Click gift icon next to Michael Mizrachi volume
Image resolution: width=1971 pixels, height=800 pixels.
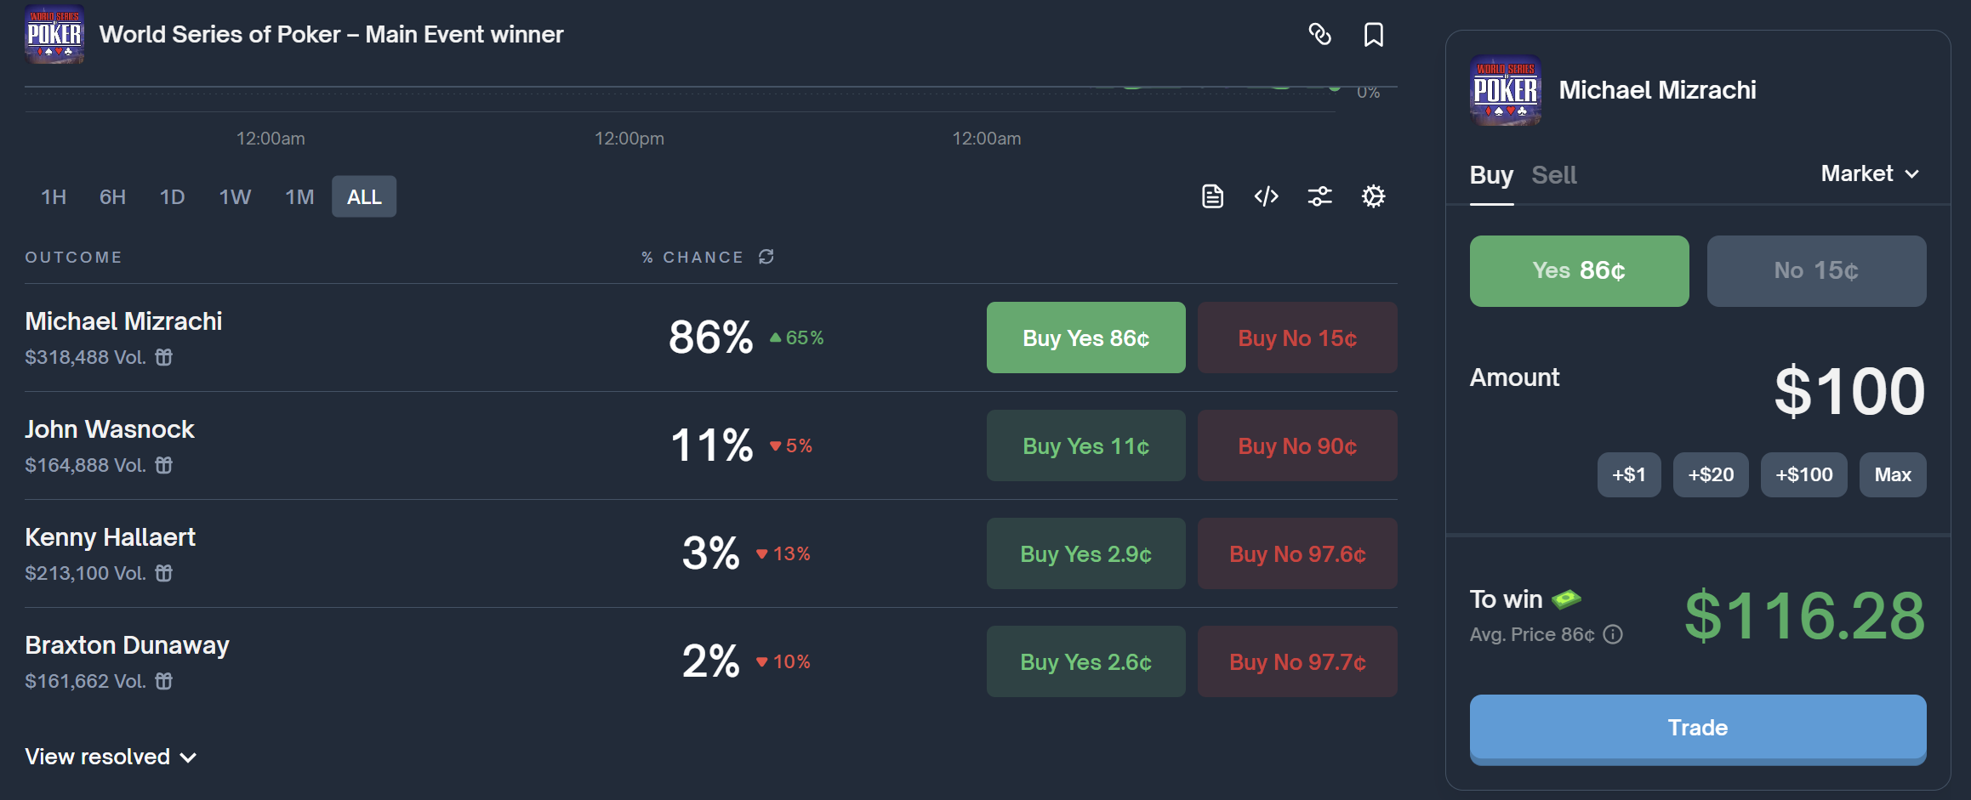(x=163, y=357)
